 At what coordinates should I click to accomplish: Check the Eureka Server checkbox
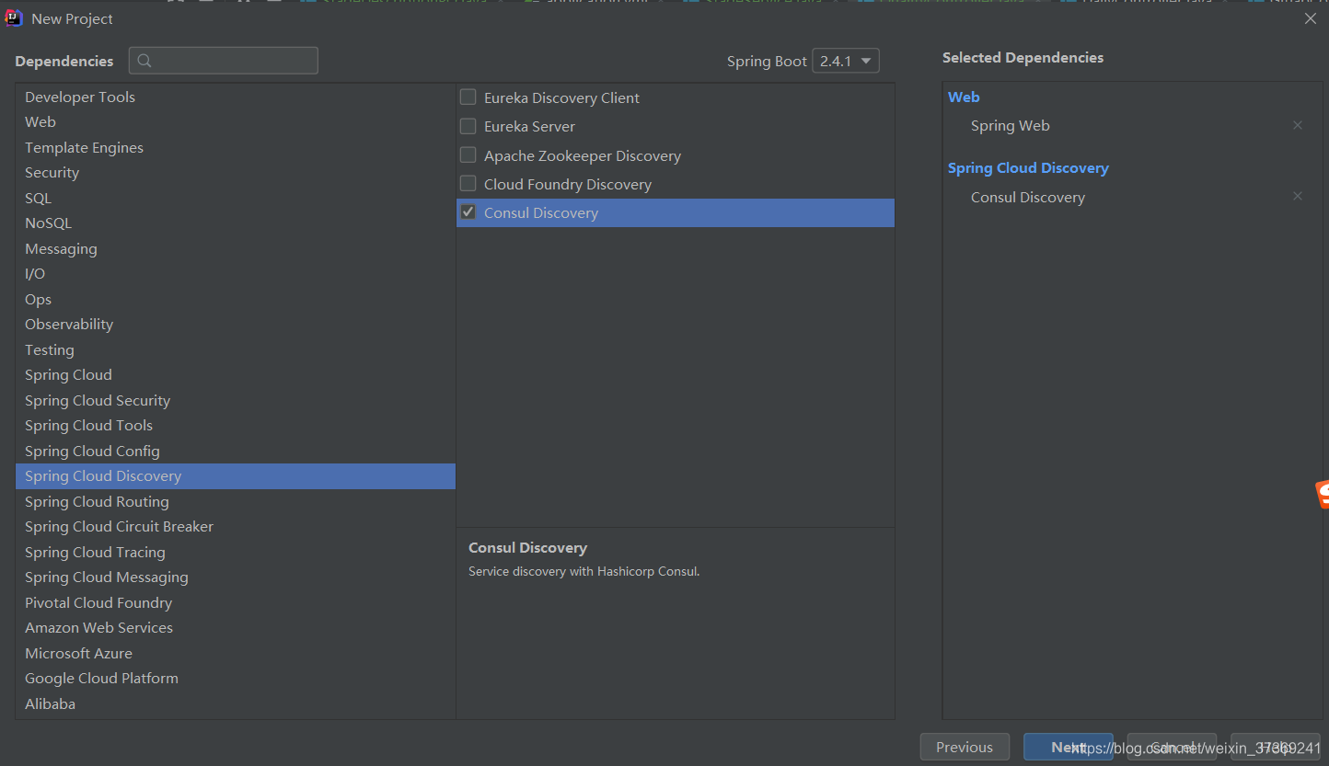click(468, 126)
